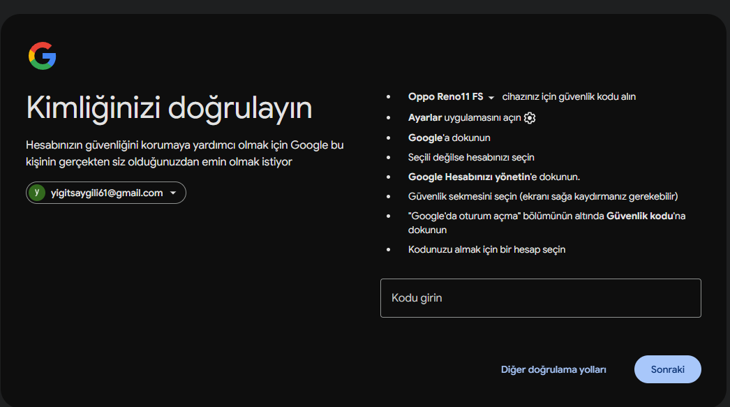
Task: Click the Google Hesabınızı yönetin'e dokunun step
Action: point(494,177)
